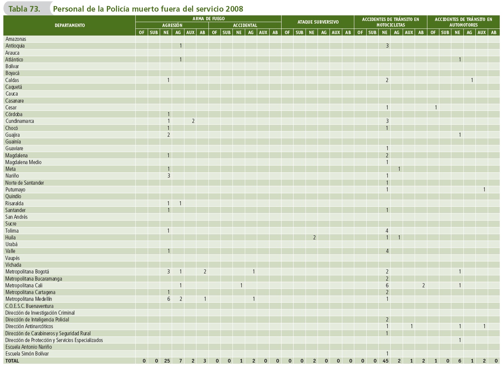Click total value 45 in bottom row

385,361
